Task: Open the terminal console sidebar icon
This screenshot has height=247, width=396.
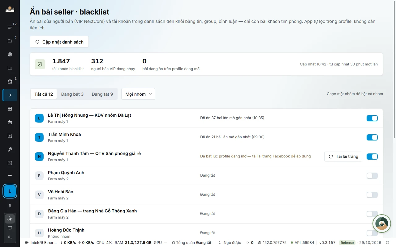Action: pos(10,163)
